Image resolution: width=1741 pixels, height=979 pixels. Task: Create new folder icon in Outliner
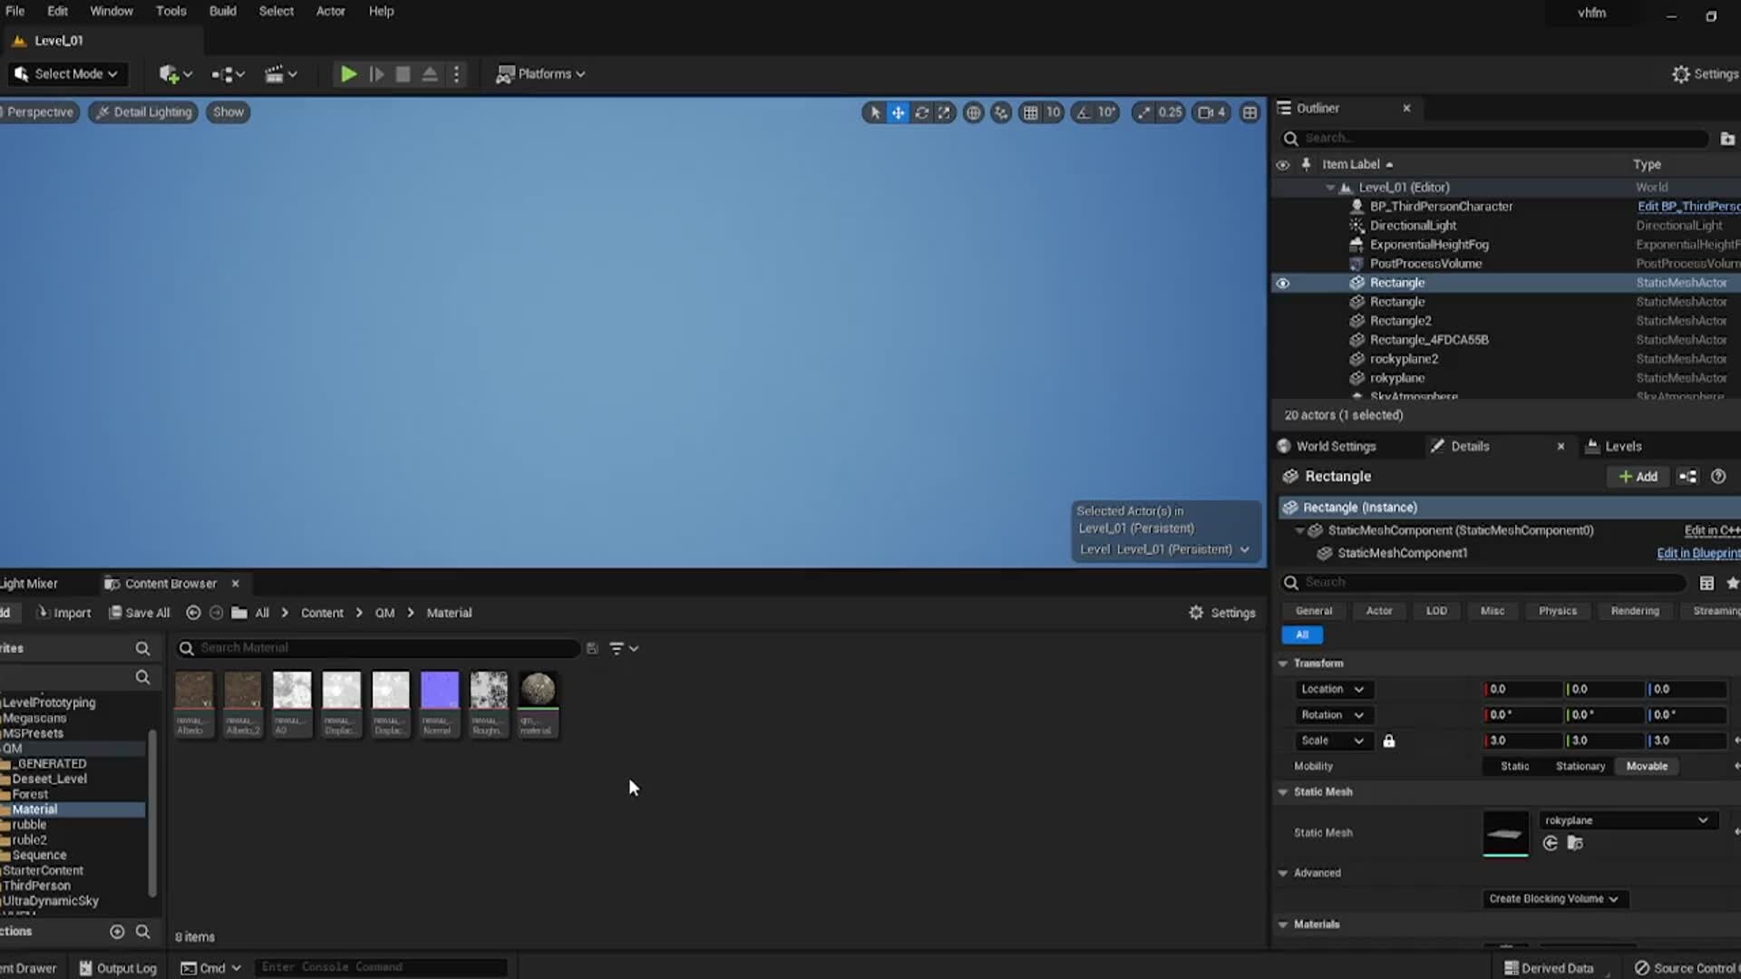(x=1727, y=139)
